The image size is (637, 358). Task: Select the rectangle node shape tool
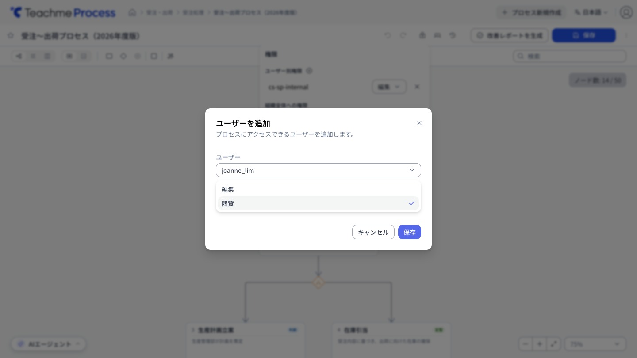pos(109,56)
